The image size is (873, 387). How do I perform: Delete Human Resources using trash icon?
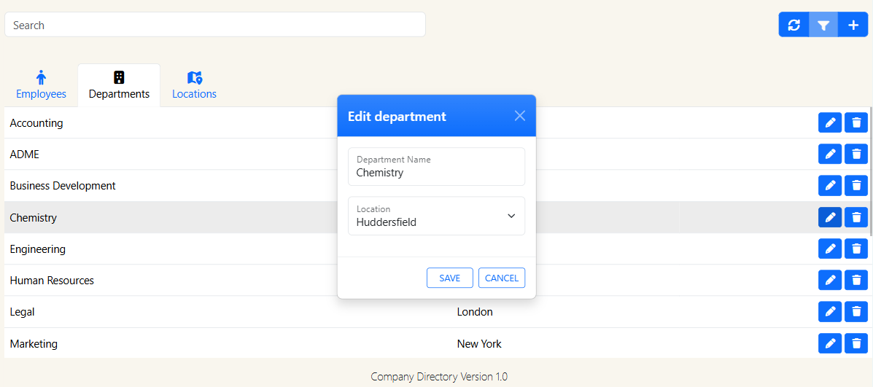click(856, 280)
